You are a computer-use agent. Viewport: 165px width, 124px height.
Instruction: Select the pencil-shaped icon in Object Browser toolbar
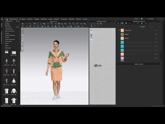click(x=138, y=23)
